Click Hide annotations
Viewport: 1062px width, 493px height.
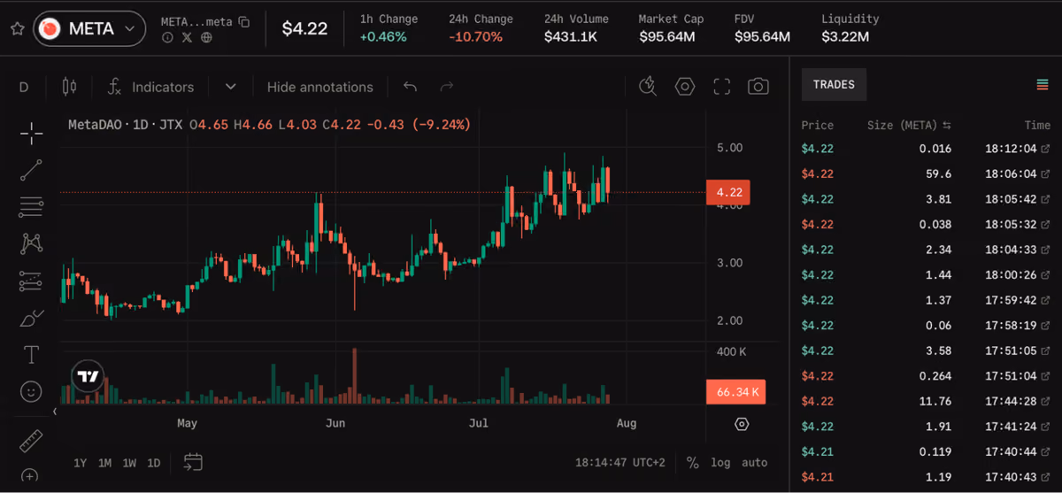click(320, 87)
